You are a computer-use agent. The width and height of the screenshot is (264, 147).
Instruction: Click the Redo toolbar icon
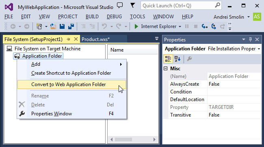click(x=119, y=26)
